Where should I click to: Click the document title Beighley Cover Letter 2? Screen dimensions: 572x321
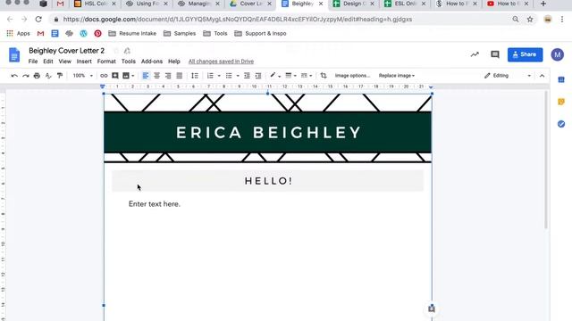(x=67, y=51)
